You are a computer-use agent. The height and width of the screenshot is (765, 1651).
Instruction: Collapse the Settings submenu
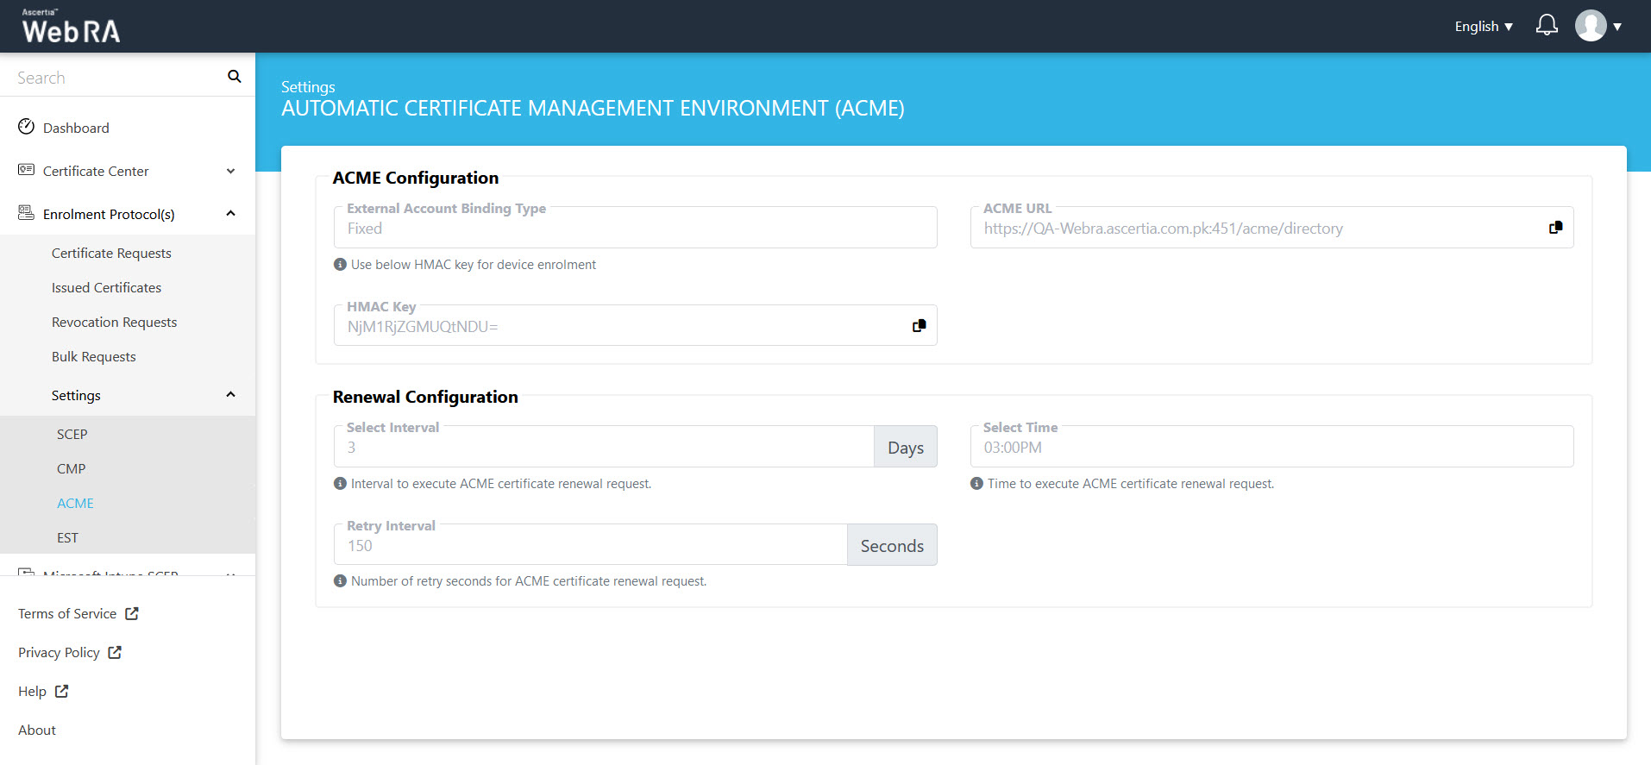click(x=230, y=395)
